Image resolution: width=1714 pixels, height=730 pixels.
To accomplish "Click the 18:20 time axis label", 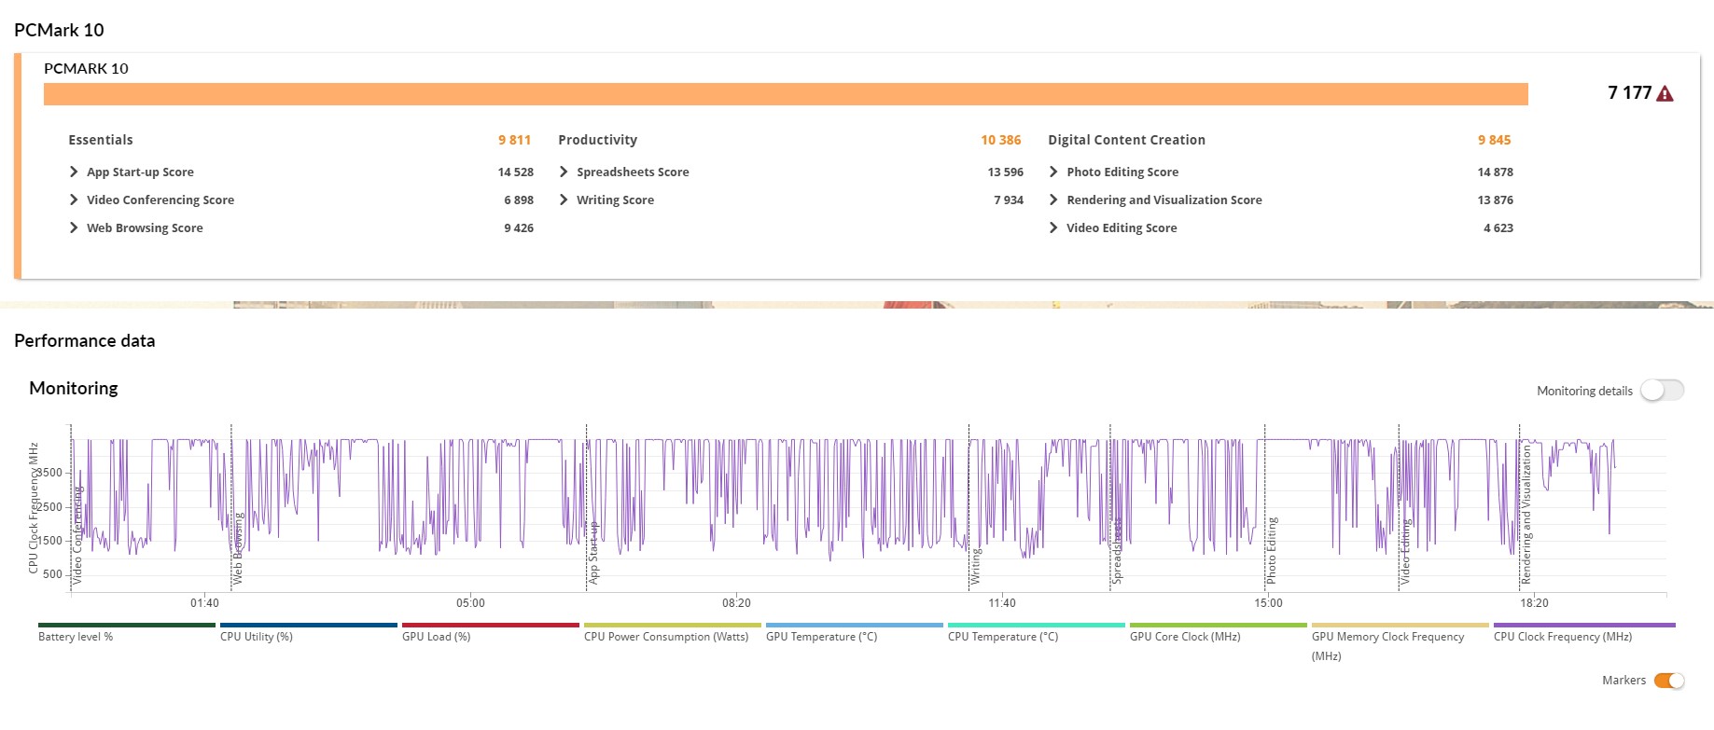I will coord(1534,603).
